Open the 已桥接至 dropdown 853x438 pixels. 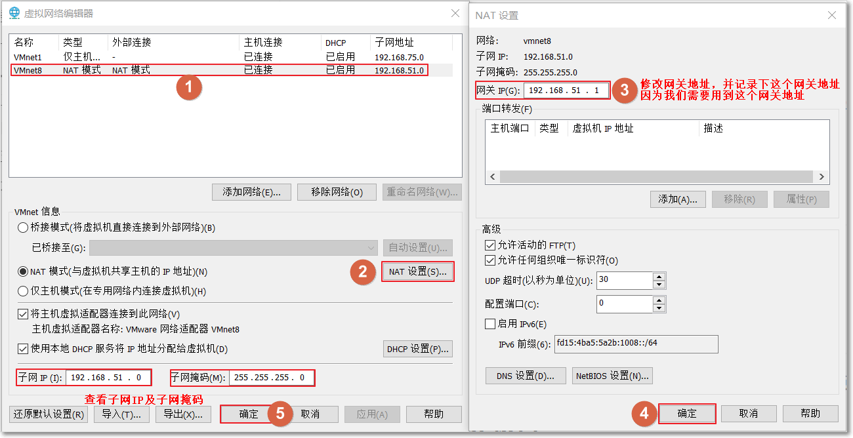[233, 248]
